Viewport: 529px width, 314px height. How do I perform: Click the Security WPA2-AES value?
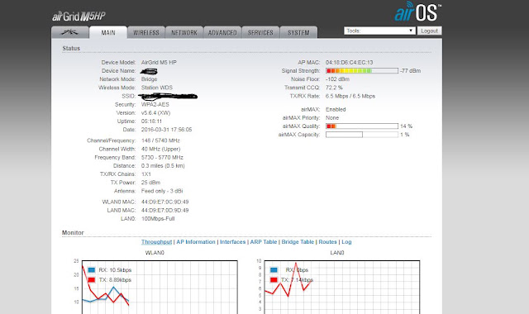[155, 105]
